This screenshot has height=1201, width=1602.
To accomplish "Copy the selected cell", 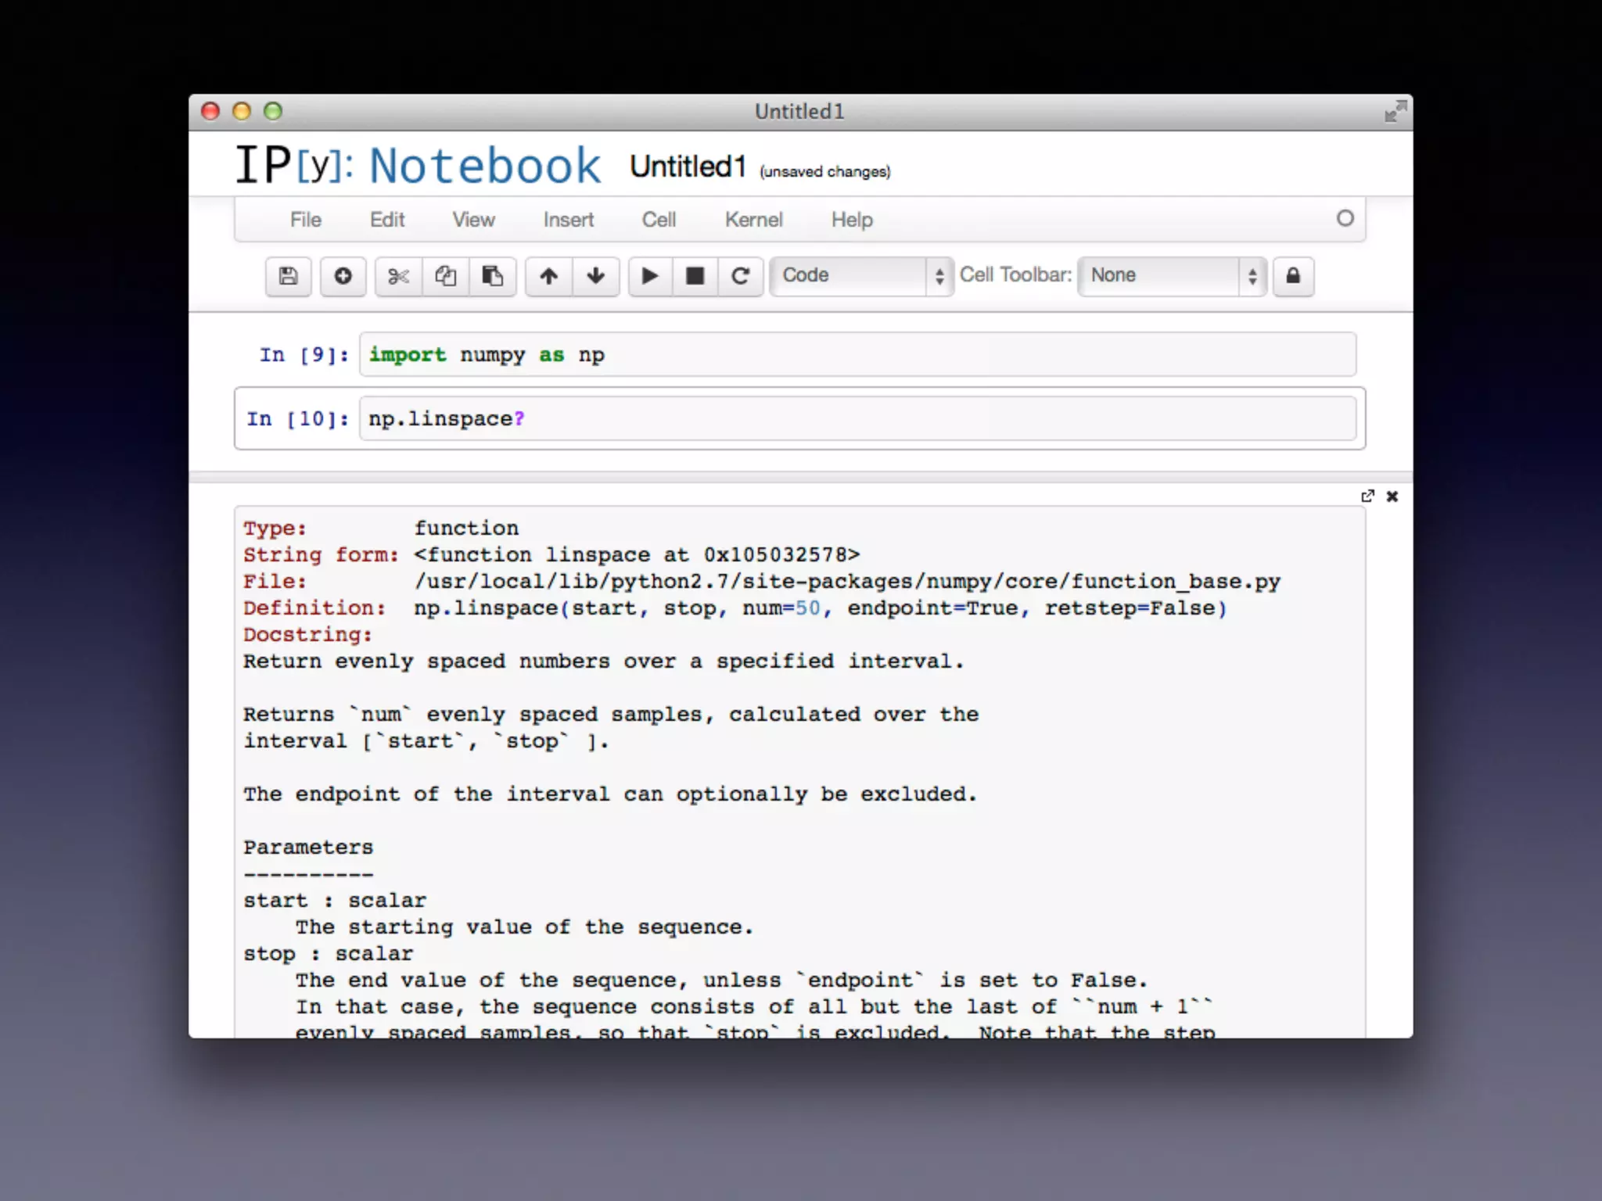I will (446, 276).
